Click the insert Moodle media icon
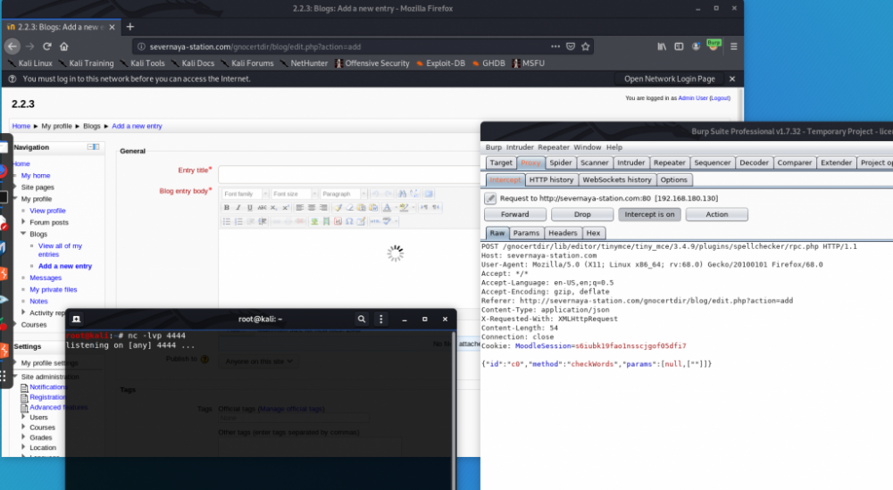The image size is (893, 490). point(326,221)
